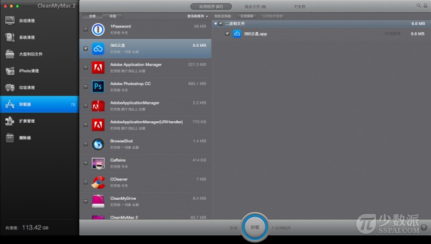431x244 pixels.
Task: Switch to the 不支持 tab
Action: click(x=300, y=6)
